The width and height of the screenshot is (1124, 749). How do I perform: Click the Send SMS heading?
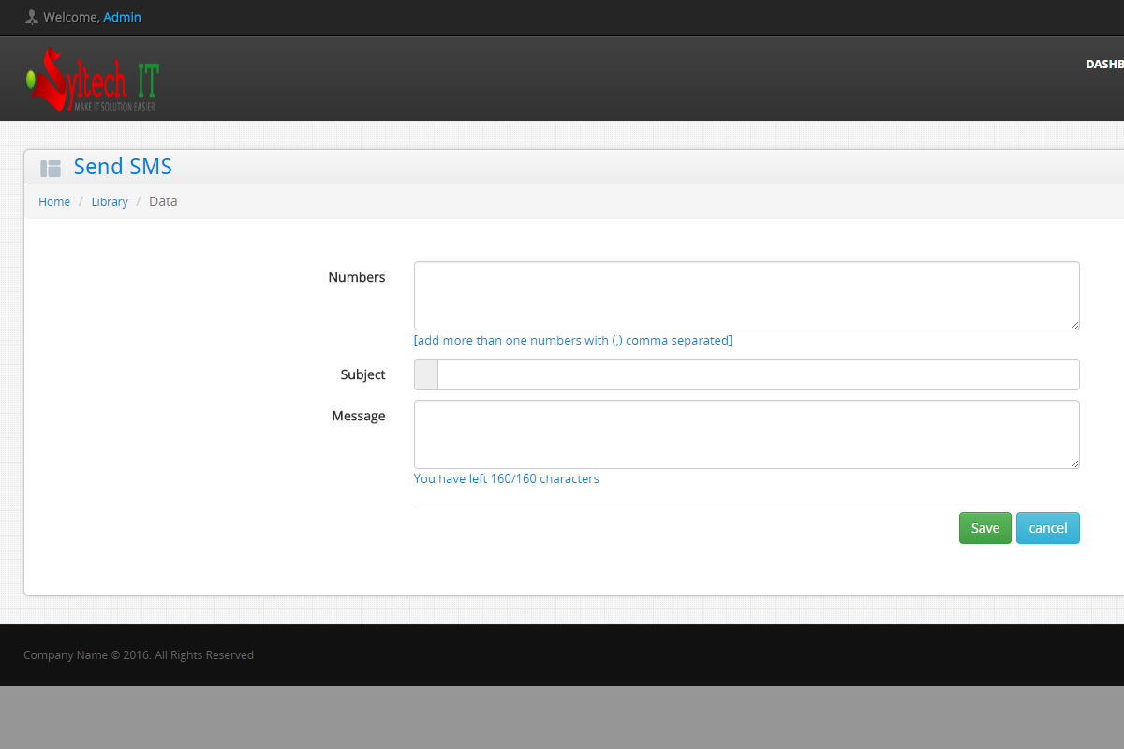(x=123, y=167)
